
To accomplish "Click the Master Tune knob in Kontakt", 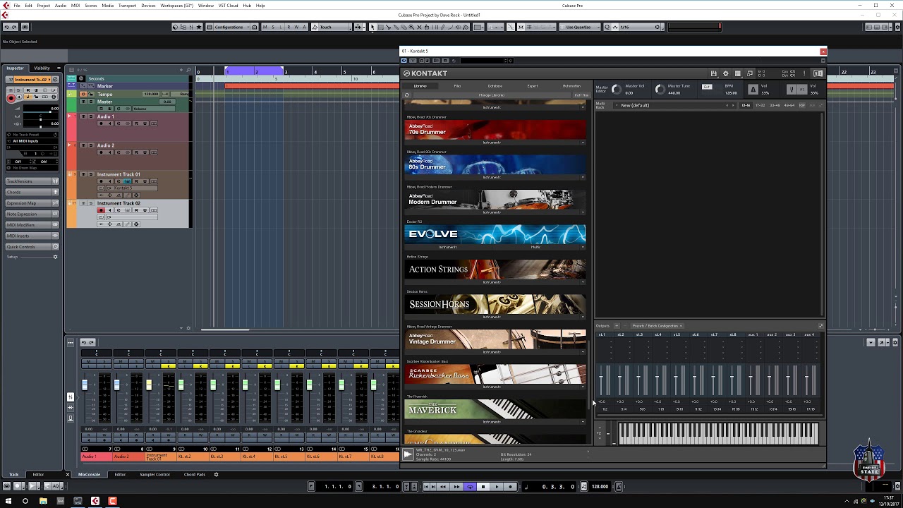I will (x=660, y=89).
